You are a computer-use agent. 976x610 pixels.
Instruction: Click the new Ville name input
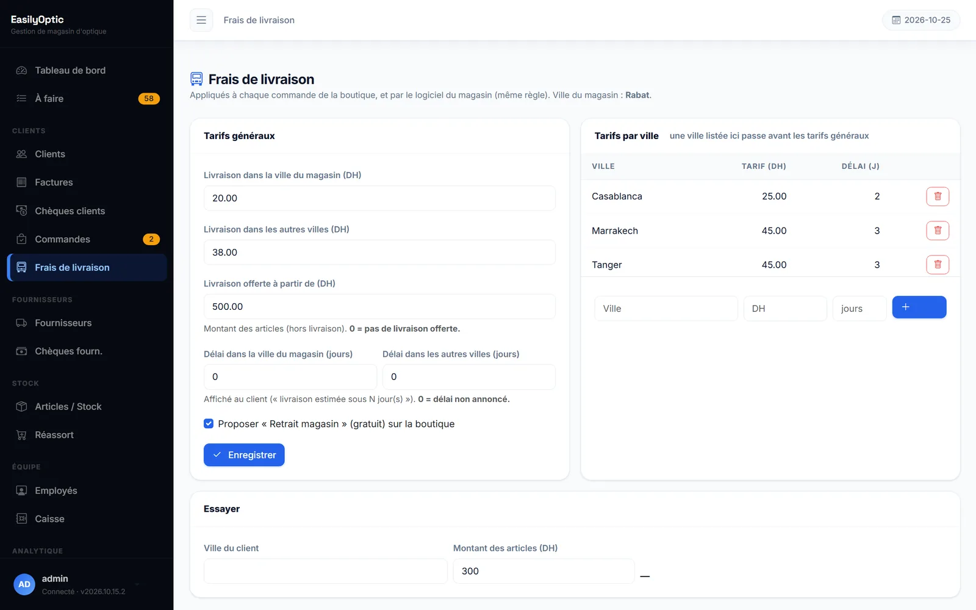click(666, 309)
